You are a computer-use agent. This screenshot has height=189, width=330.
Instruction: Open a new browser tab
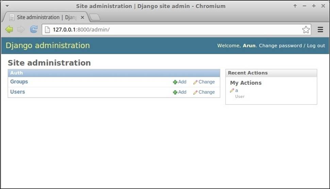coord(95,17)
